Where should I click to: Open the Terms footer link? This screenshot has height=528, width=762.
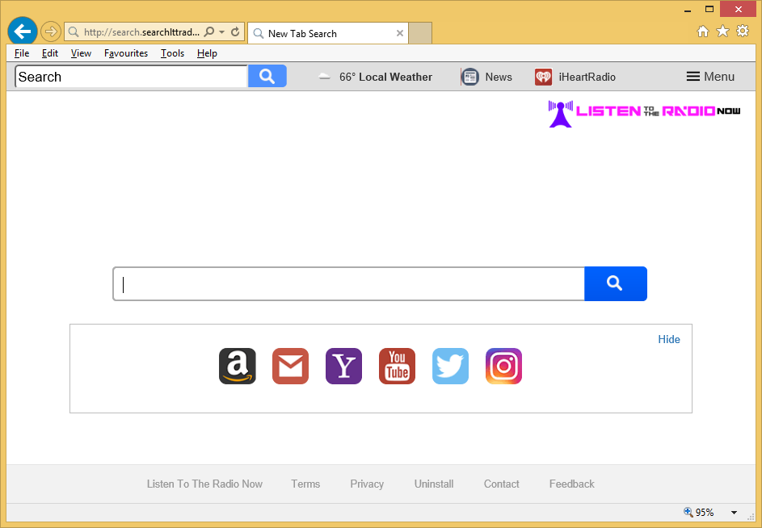point(305,484)
